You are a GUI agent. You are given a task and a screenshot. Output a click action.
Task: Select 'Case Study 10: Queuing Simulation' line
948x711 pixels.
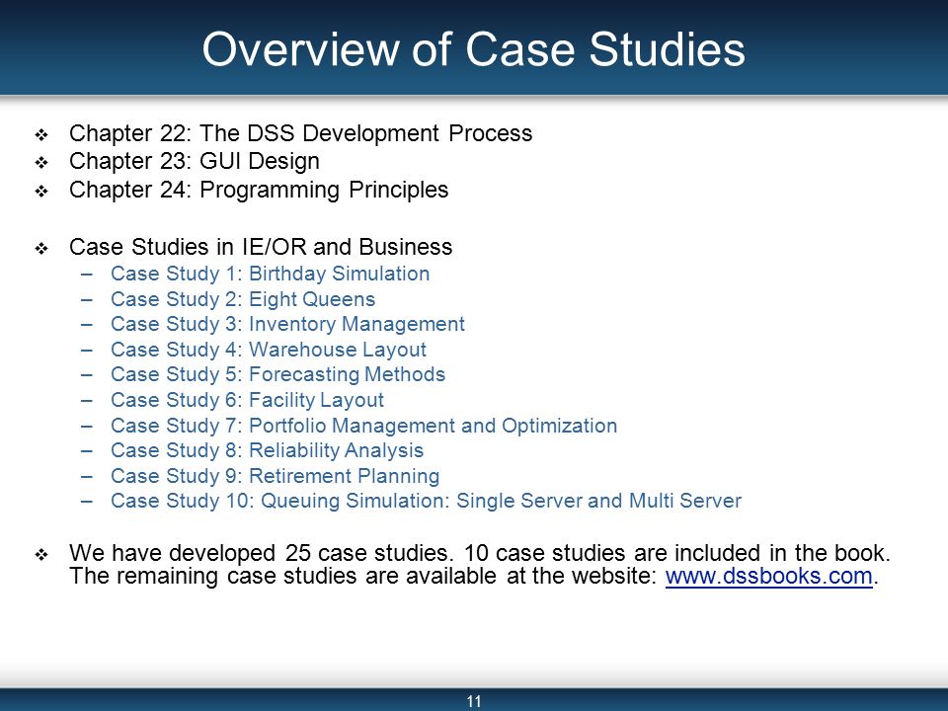tap(426, 501)
